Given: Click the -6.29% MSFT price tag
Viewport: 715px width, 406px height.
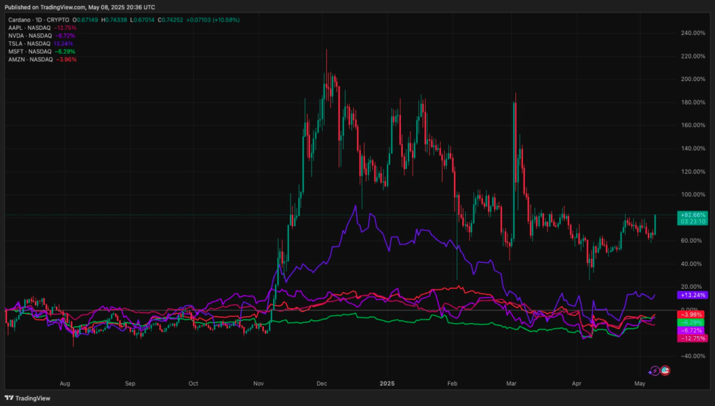Looking at the screenshot, I should coord(691,322).
